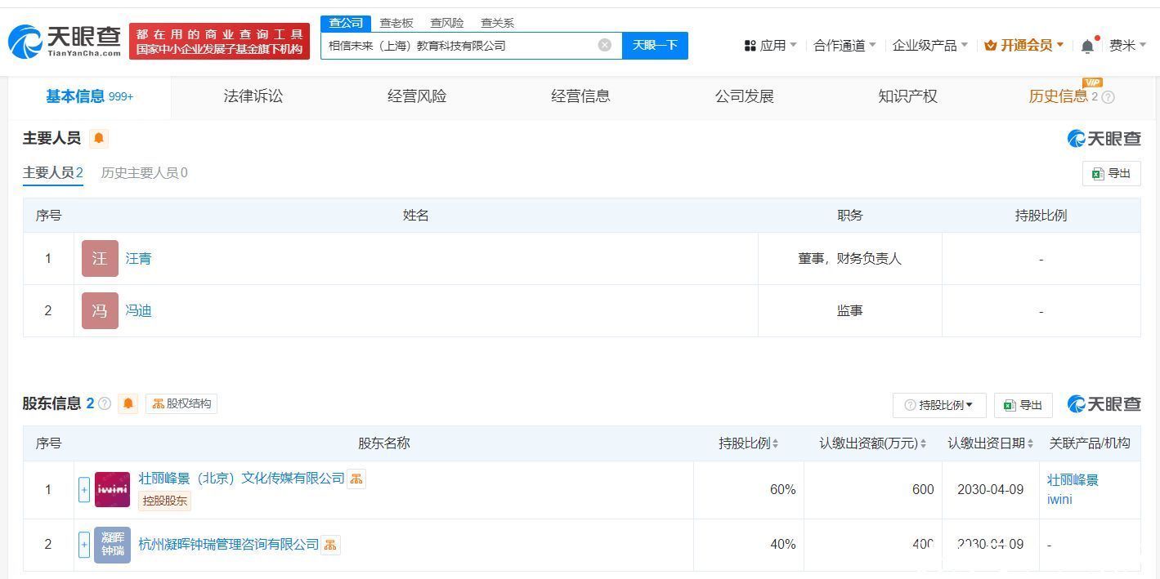
Task: Select the 查老板 search tab
Action: coord(396,23)
